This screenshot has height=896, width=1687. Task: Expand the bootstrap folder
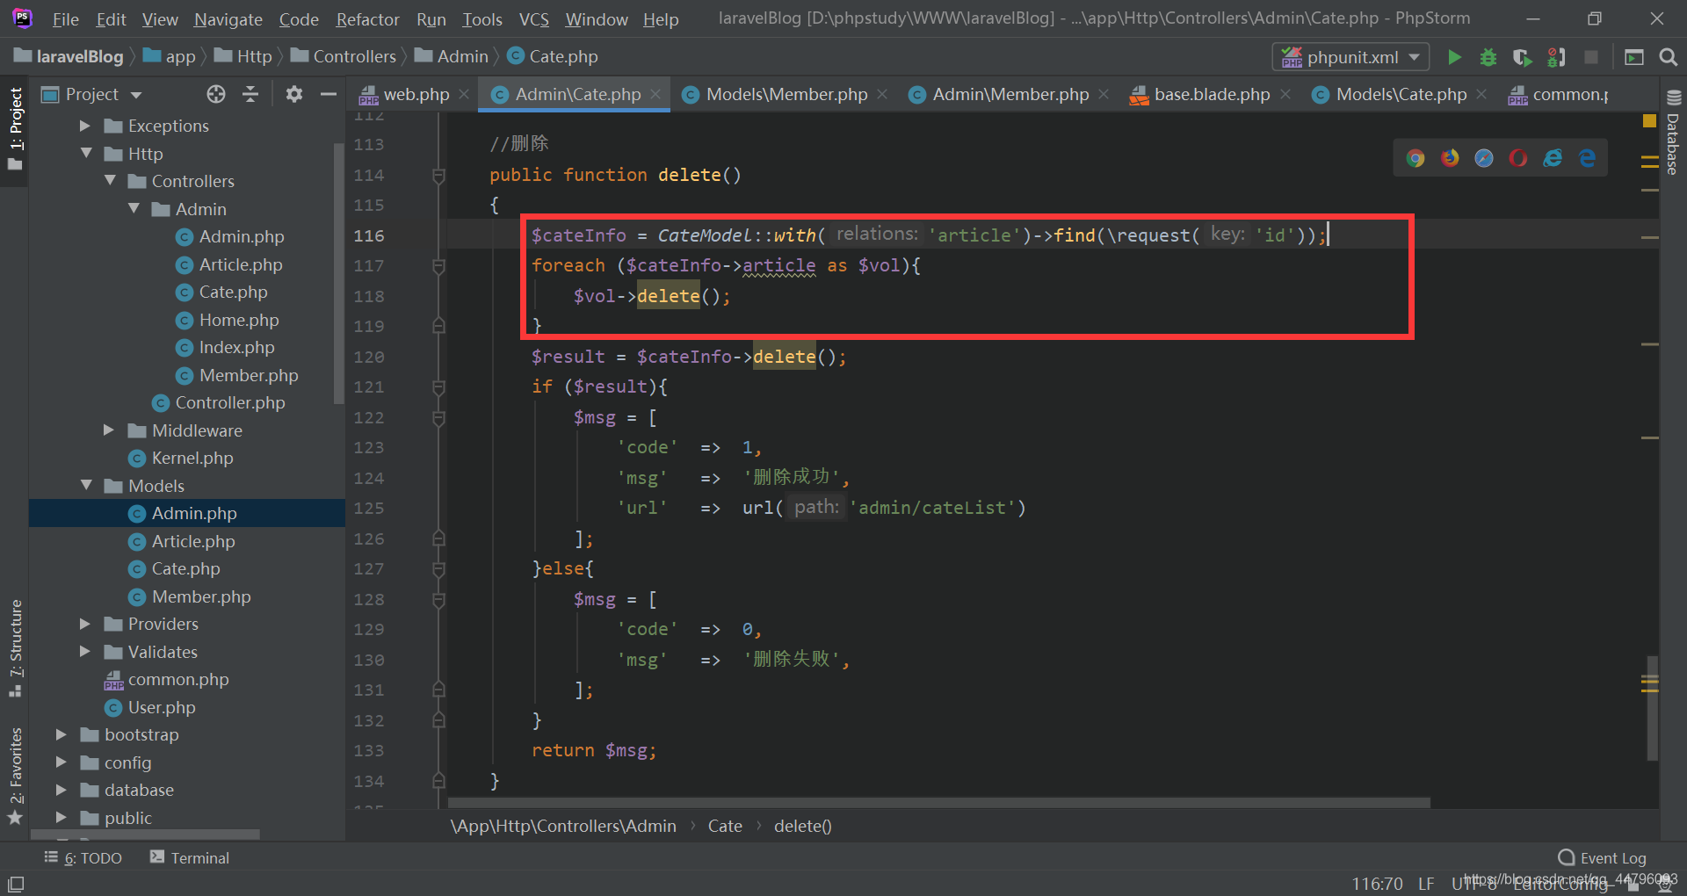62,734
